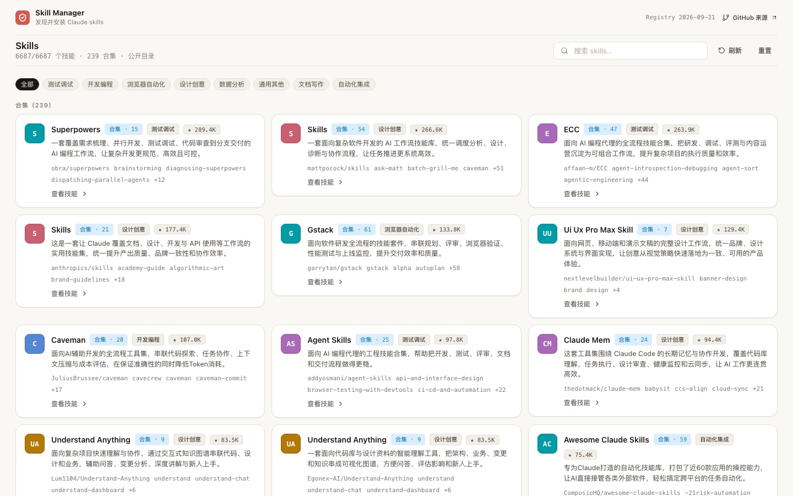Click the Agent Skills AS avatar icon
The width and height of the screenshot is (793, 496).
(x=291, y=344)
